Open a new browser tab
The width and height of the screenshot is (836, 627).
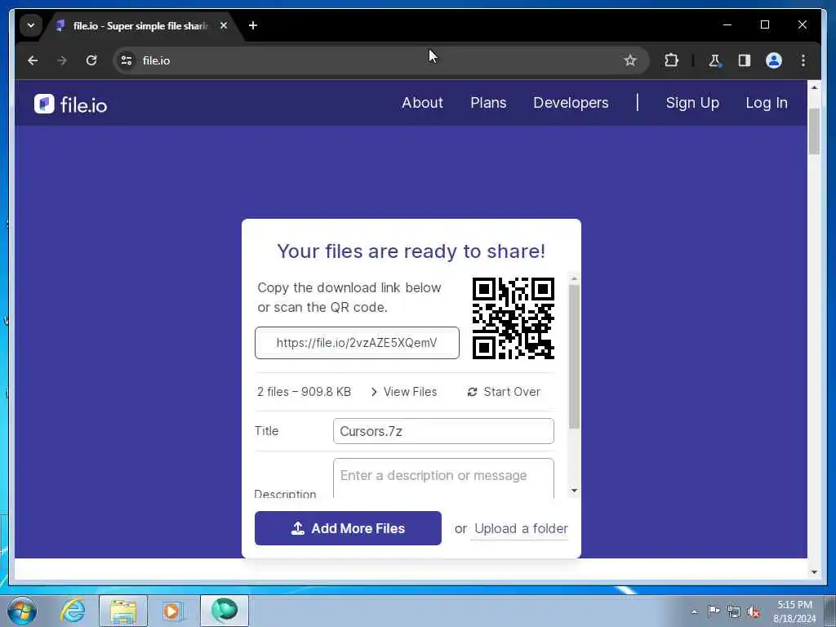coord(253,25)
